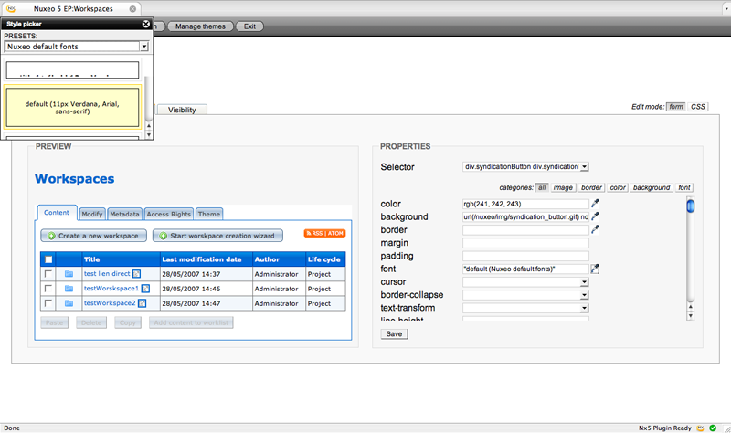Open the Nuxeo default fonts presets dropdown
The image size is (731, 433).
coord(77,47)
